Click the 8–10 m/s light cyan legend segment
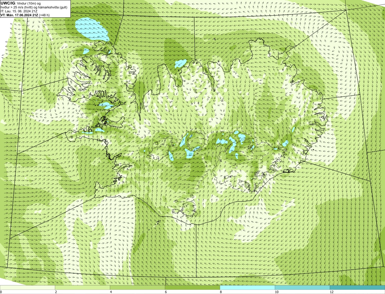 [248, 288]
